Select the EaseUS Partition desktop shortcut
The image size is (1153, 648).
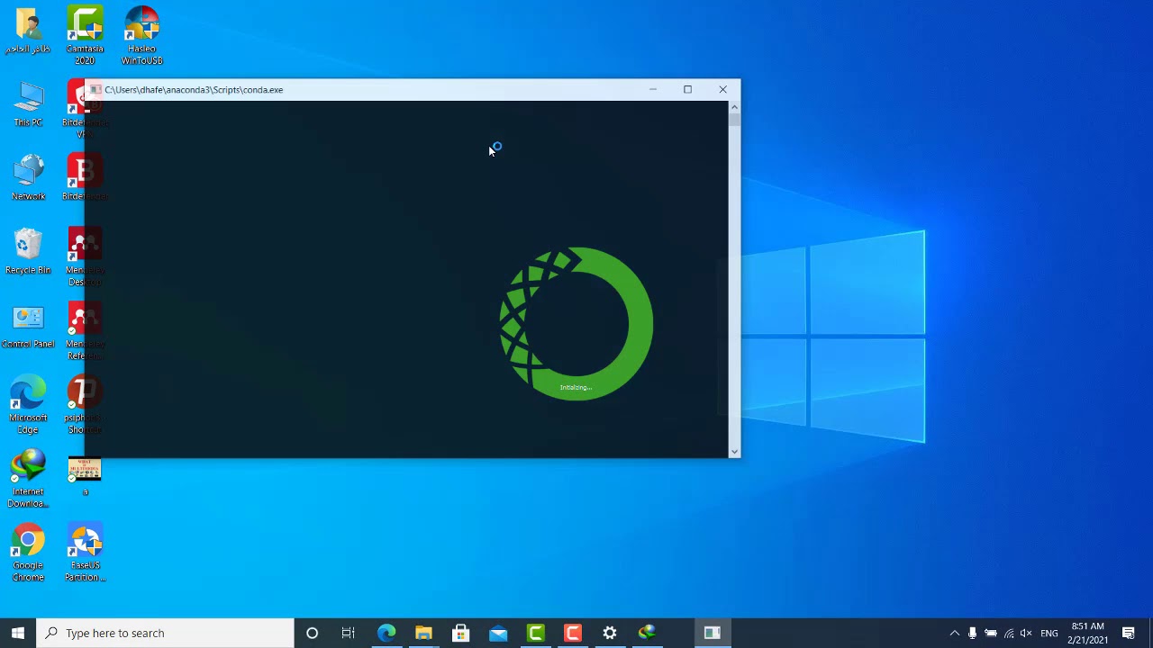click(85, 553)
